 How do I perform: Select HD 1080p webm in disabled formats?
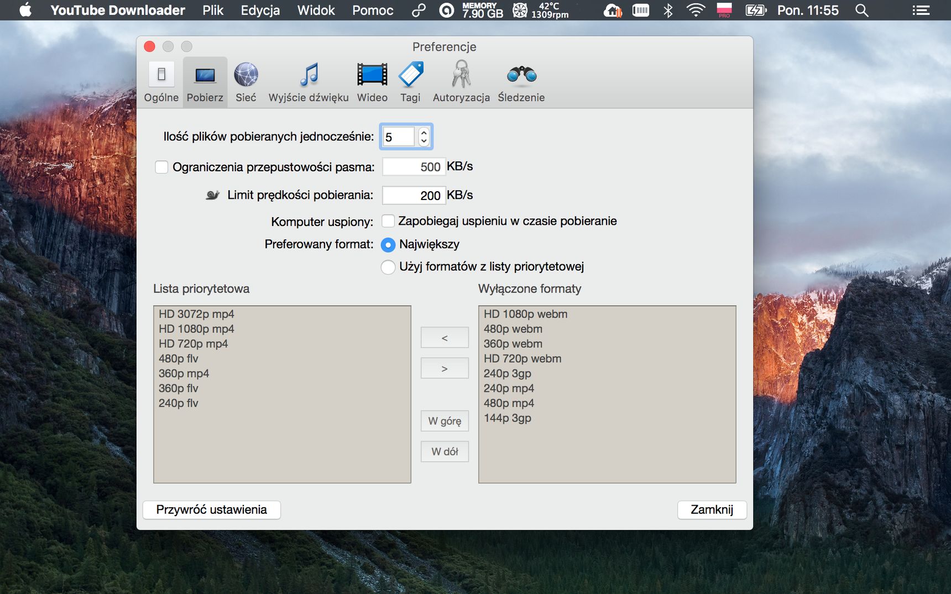(607, 314)
